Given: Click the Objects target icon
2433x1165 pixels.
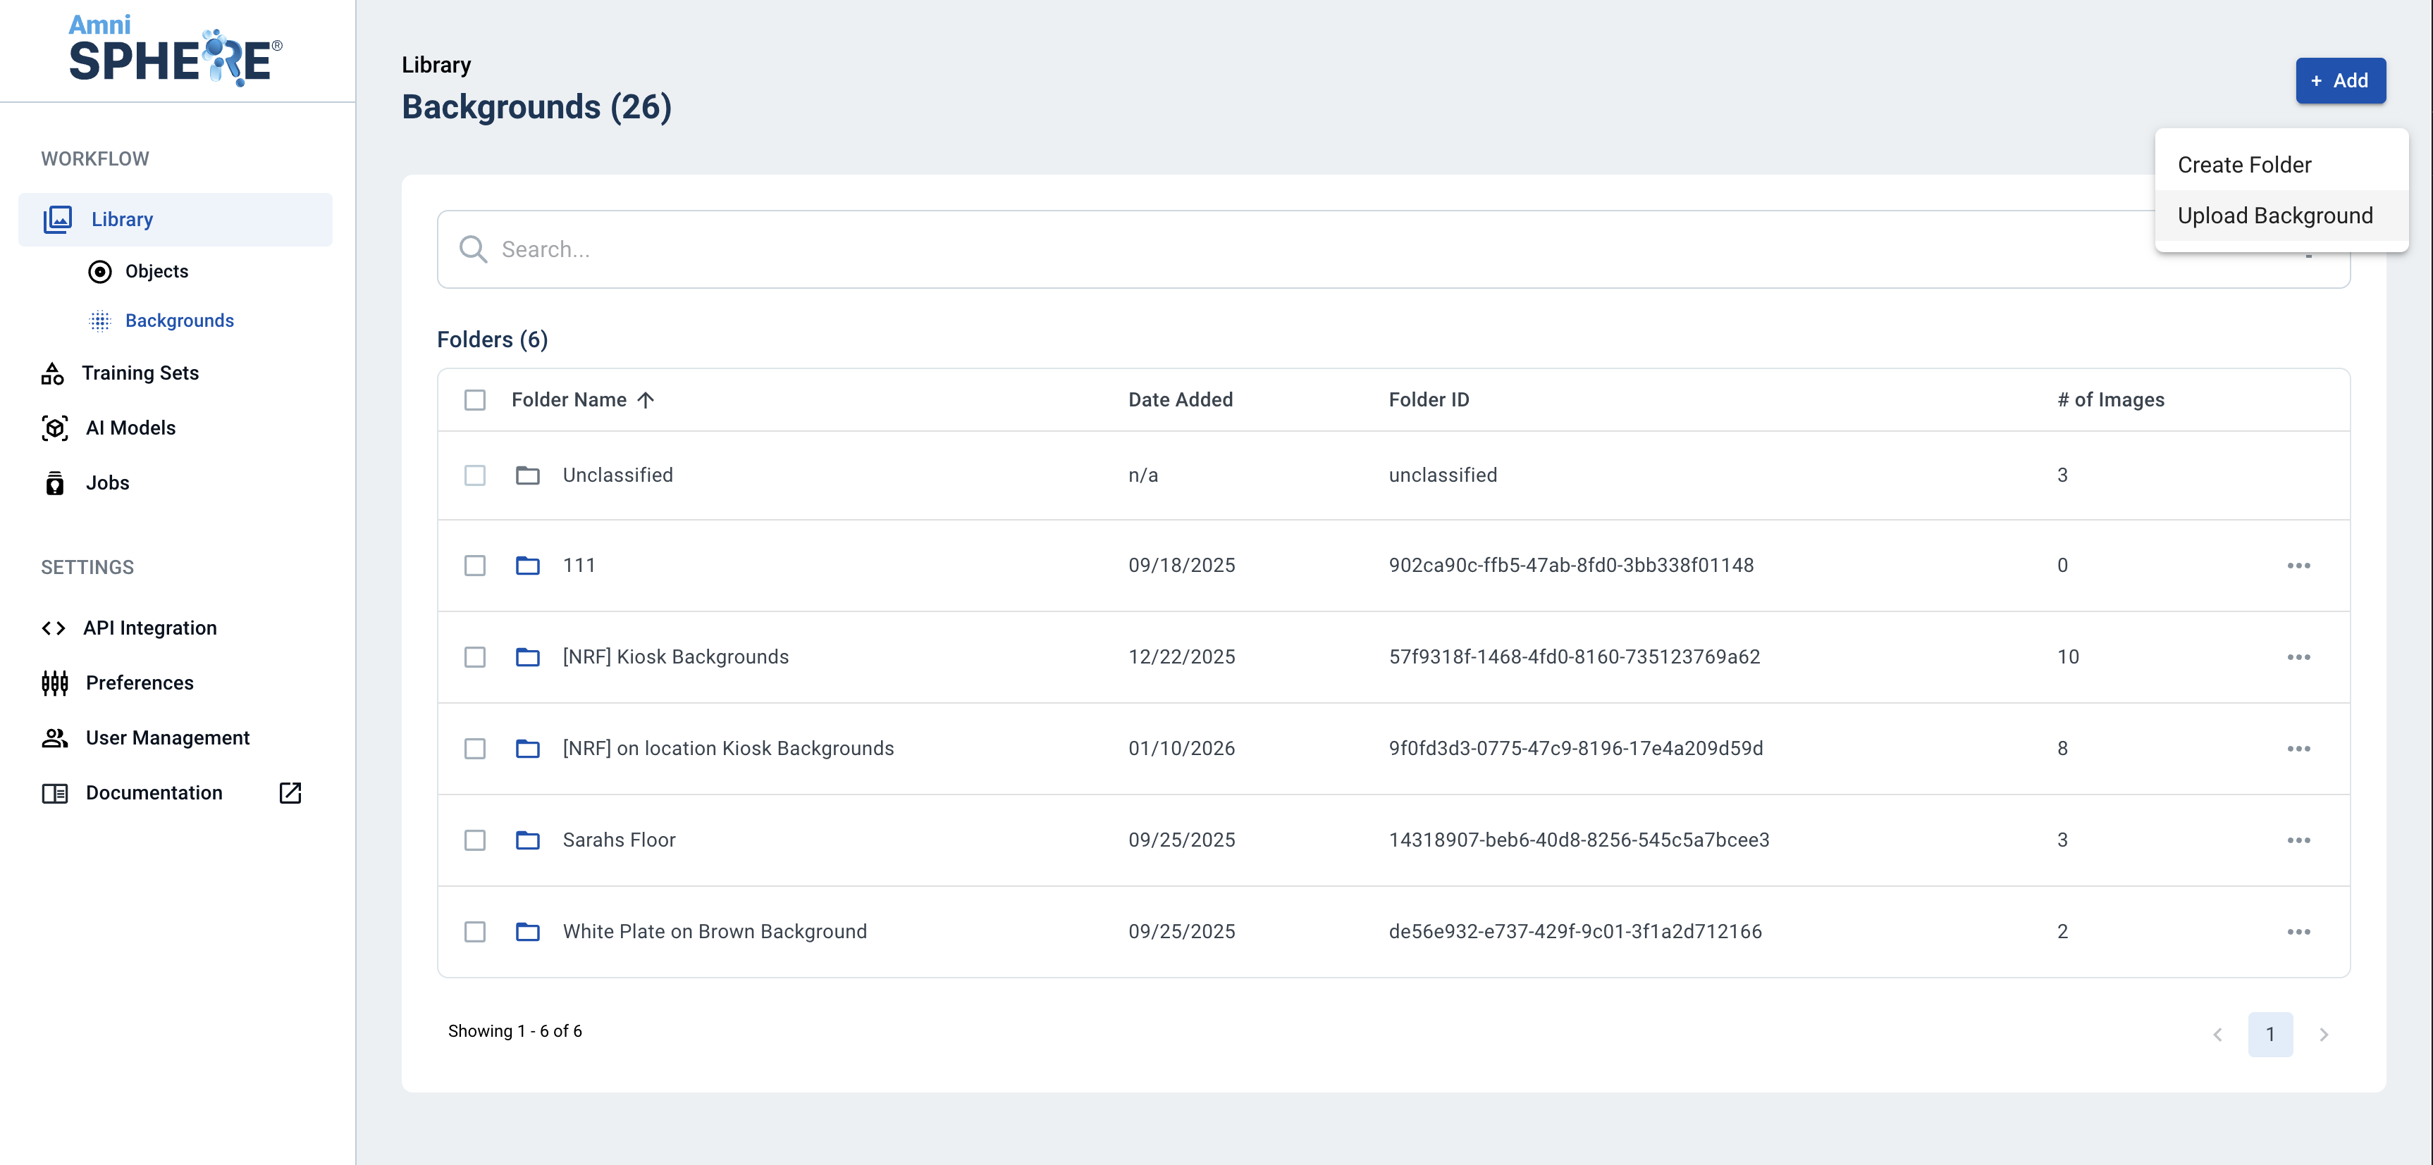Looking at the screenshot, I should 100,272.
